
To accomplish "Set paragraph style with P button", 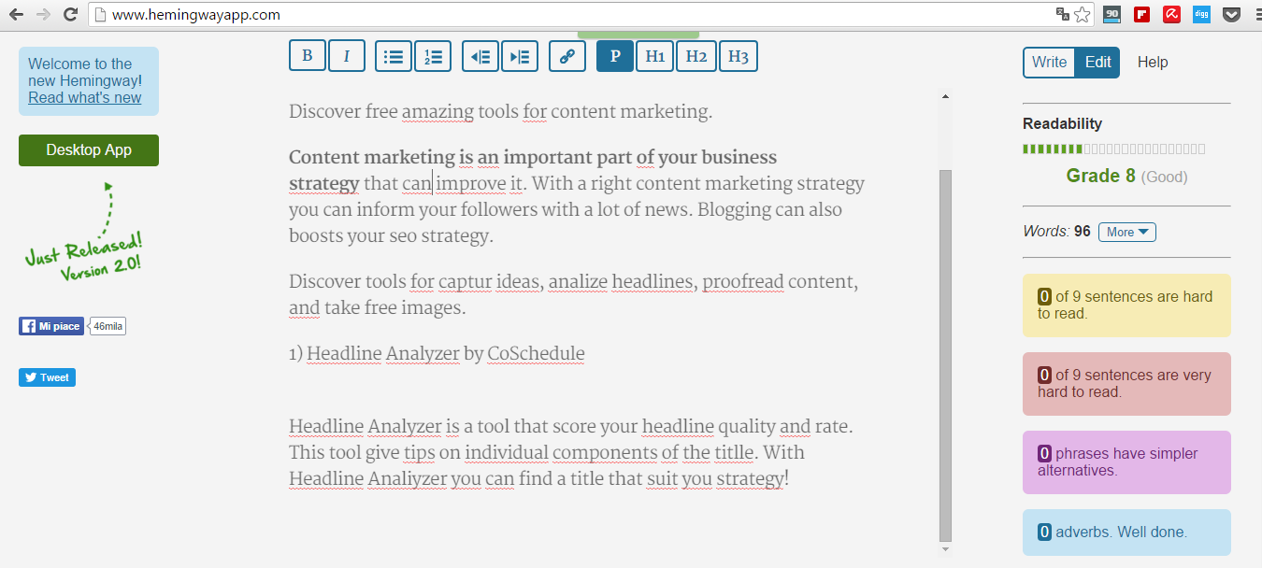I will tap(615, 56).
